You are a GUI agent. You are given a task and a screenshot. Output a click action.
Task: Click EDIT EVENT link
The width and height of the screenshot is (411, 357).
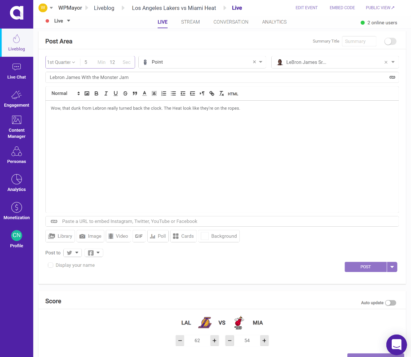pos(306,8)
